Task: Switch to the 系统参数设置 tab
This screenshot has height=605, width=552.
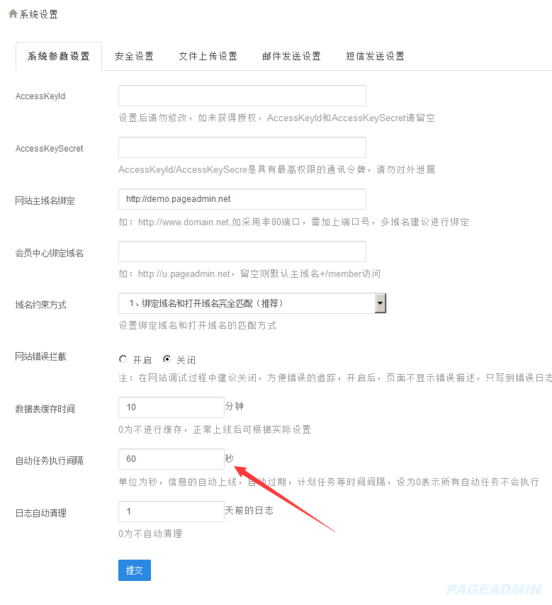Action: (59, 57)
